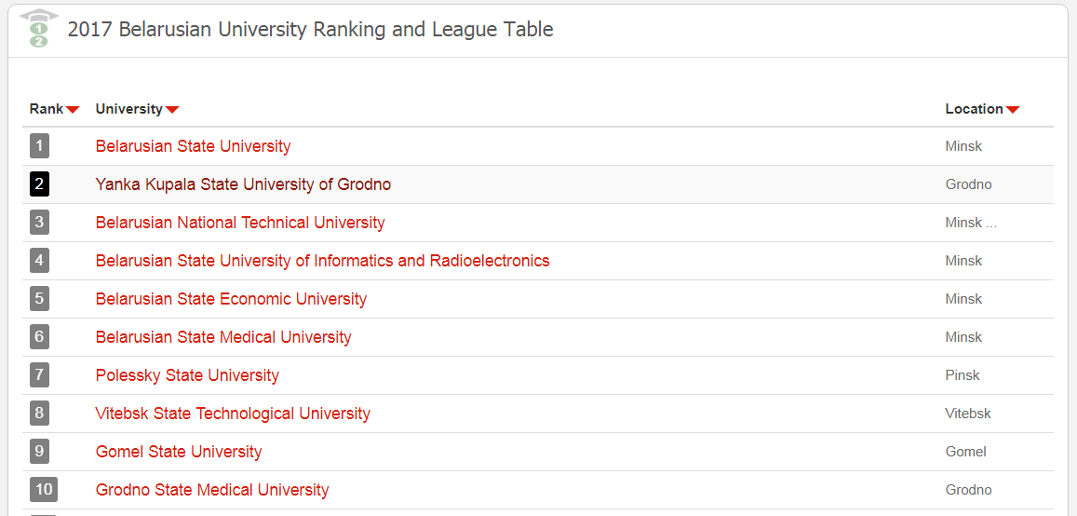Click rank badge number 3

click(39, 223)
